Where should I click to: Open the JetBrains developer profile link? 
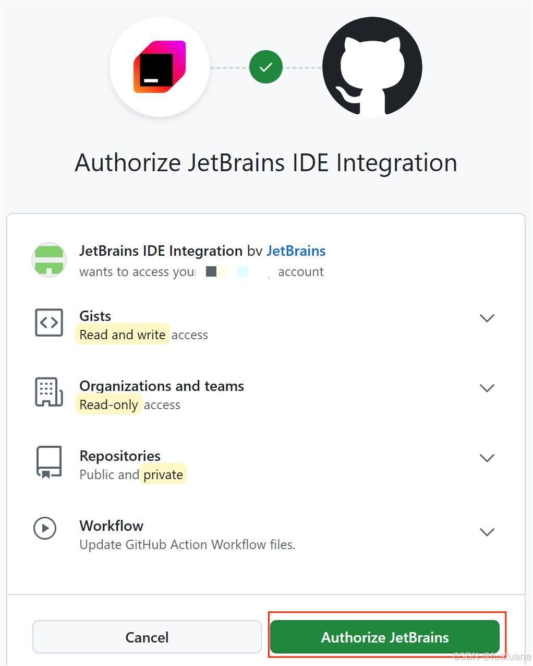tap(296, 251)
